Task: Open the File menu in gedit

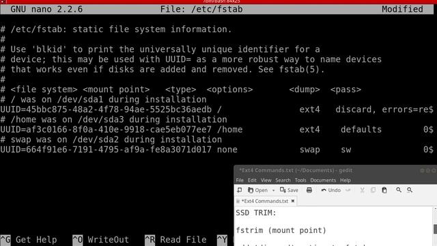Action: tap(240, 180)
